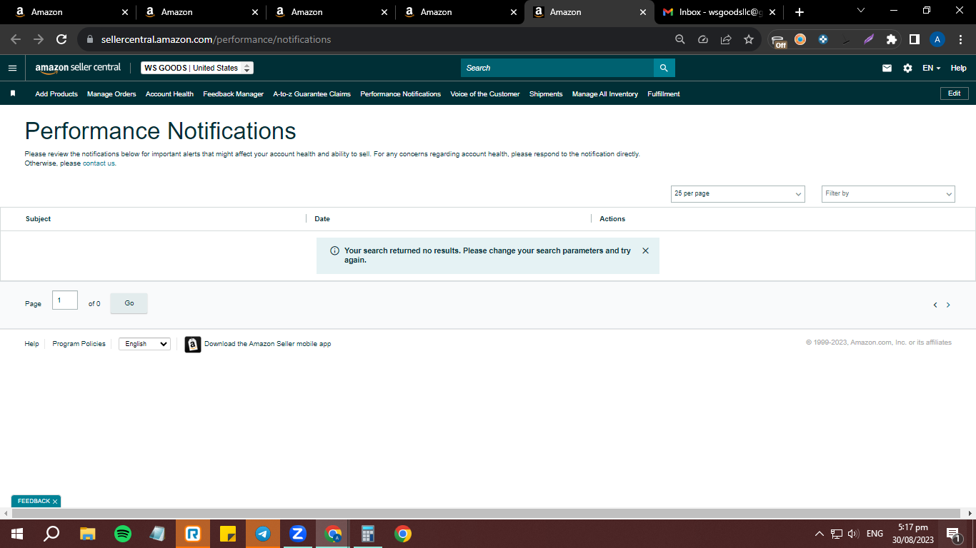Open Performance Notifications nav item
This screenshot has width=976, height=548.
[x=400, y=93]
